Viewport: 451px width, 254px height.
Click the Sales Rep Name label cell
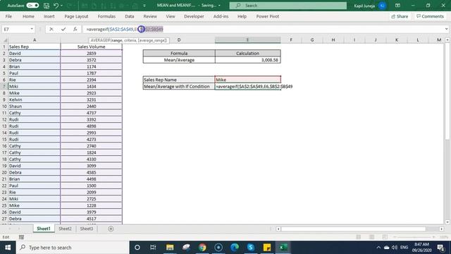[x=179, y=80]
